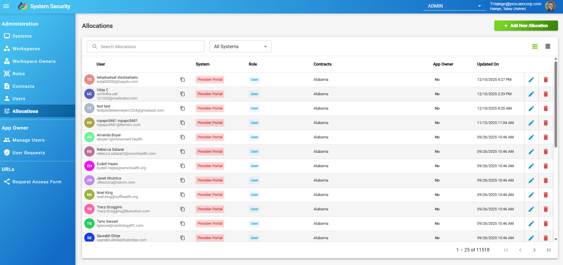Delete the Rebecca Salazar allocation
This screenshot has height=265, width=563.
point(546,152)
